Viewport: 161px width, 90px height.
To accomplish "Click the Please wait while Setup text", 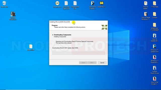I will [x=70, y=27].
